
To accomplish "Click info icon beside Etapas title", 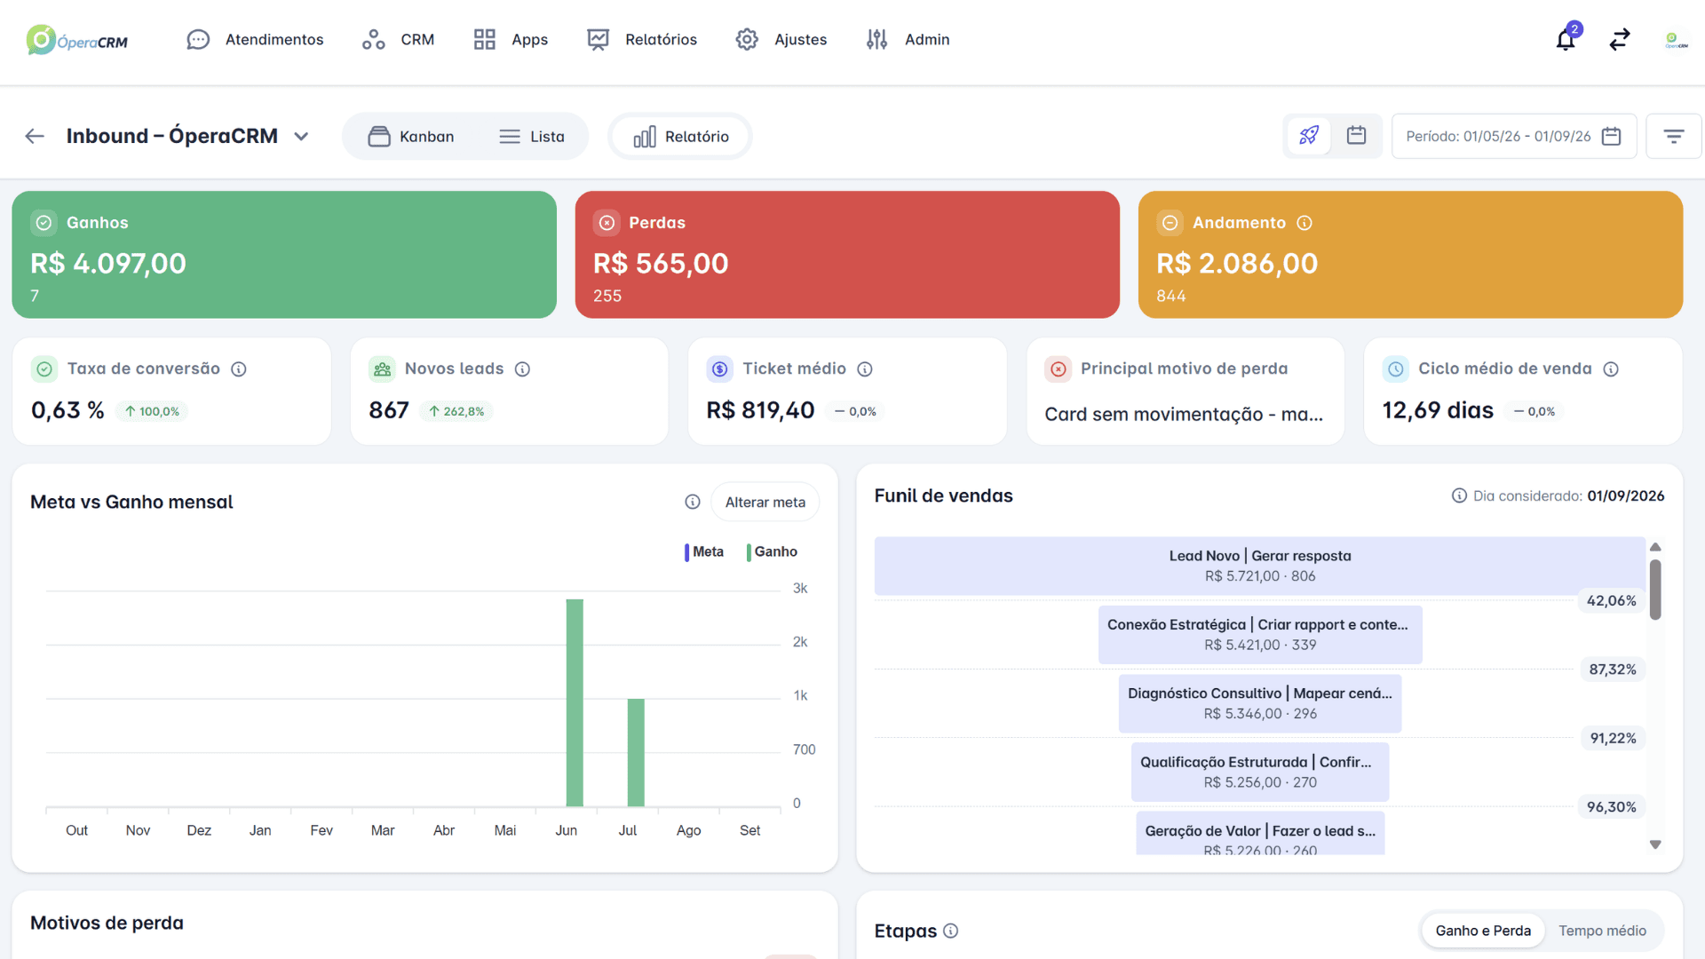I will pyautogui.click(x=951, y=931).
